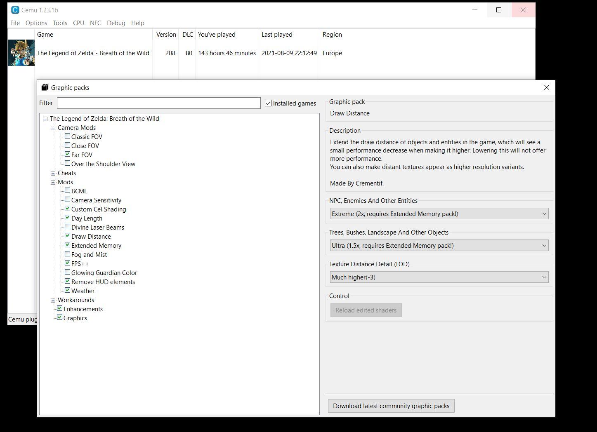Click Reload edited shaders button
This screenshot has width=597, height=432.
click(x=366, y=310)
